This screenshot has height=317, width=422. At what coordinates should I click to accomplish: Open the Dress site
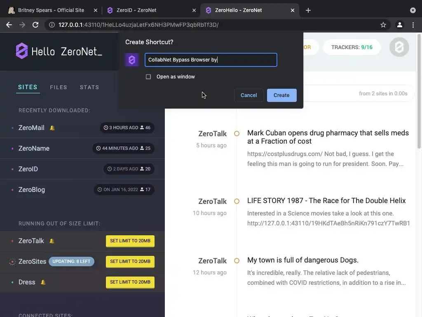27,282
